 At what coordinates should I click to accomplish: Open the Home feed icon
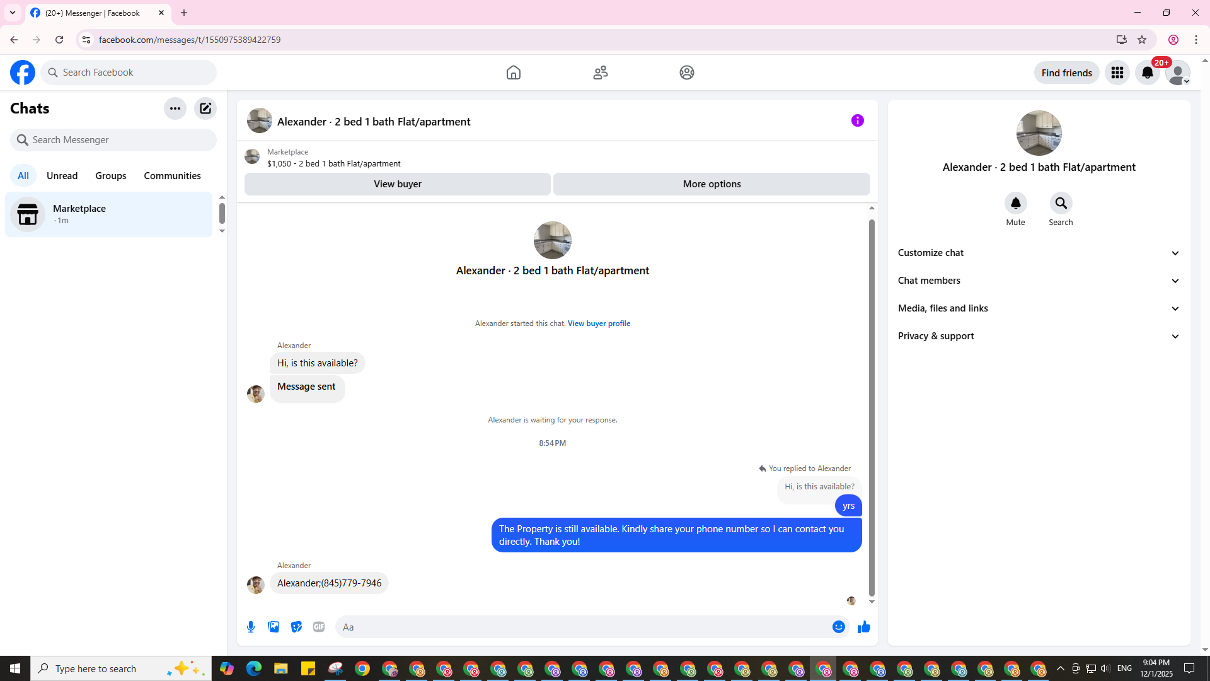point(514,73)
